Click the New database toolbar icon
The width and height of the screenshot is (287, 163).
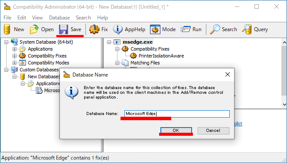click(7, 29)
